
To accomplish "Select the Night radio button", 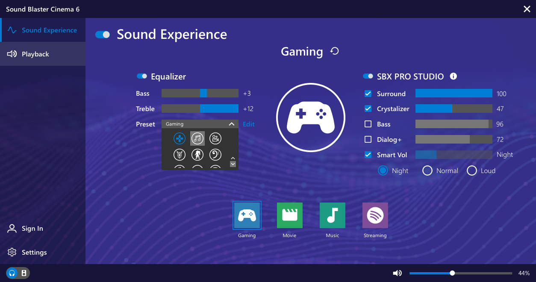I will point(383,170).
